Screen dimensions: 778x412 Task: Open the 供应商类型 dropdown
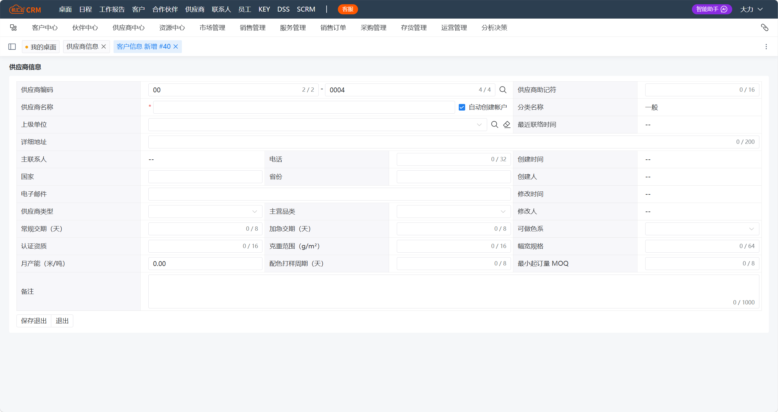(205, 211)
